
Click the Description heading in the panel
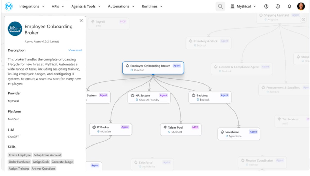(17, 50)
